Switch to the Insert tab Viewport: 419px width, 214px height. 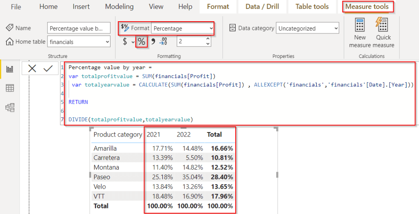coord(81,7)
